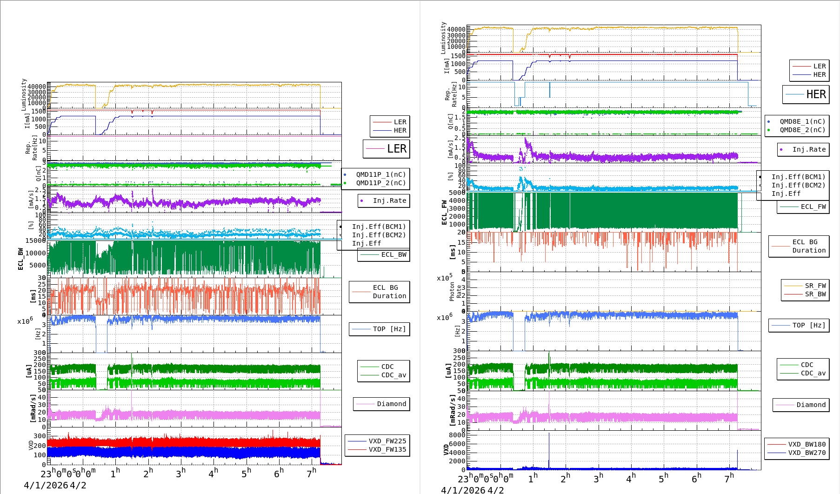The width and height of the screenshot is (840, 494).
Task: Click the Photon Rate axis title
Action: click(x=455, y=292)
